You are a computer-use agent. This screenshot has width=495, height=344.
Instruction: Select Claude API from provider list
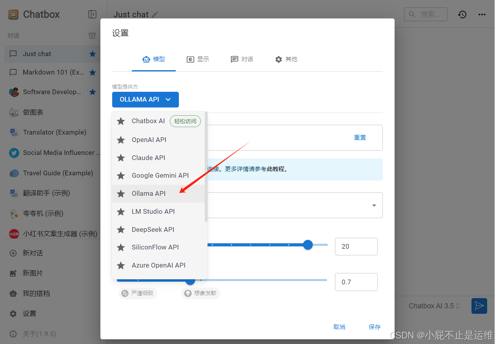tap(158, 158)
